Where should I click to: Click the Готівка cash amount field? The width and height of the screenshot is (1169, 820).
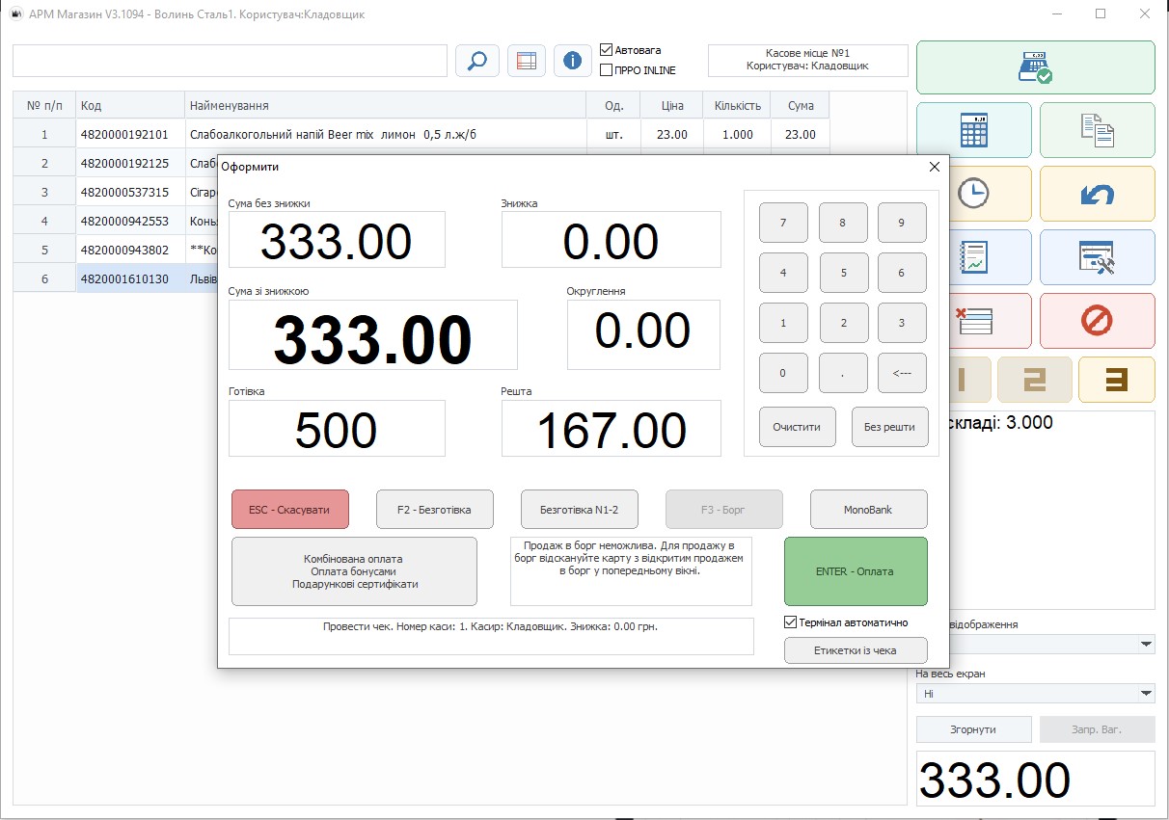[337, 429]
